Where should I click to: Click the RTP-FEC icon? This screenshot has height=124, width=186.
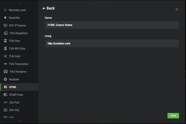point(5,110)
